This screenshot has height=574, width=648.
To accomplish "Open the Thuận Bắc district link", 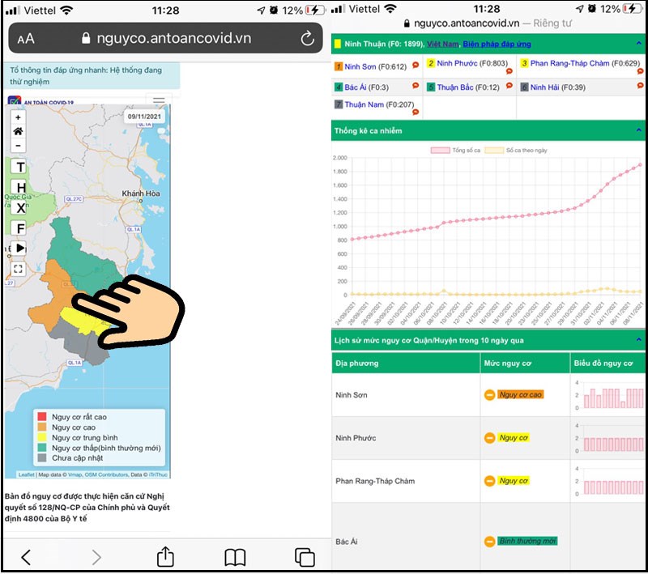I will pos(455,87).
